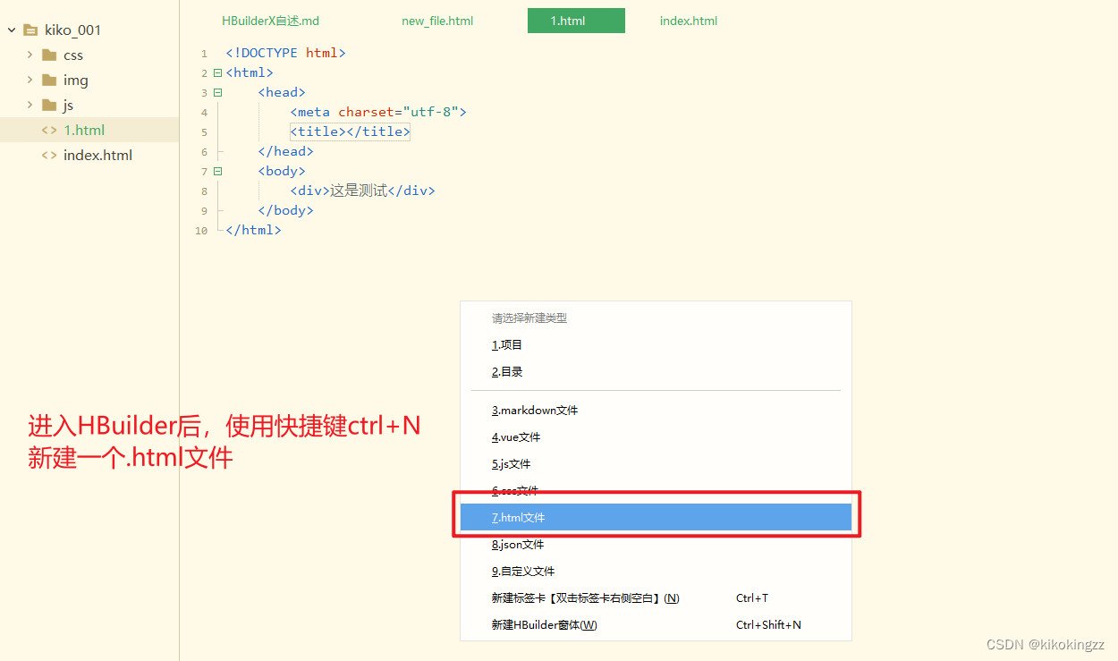Expand the css folder chevron
Screen dimensions: 1118x661
(30, 55)
